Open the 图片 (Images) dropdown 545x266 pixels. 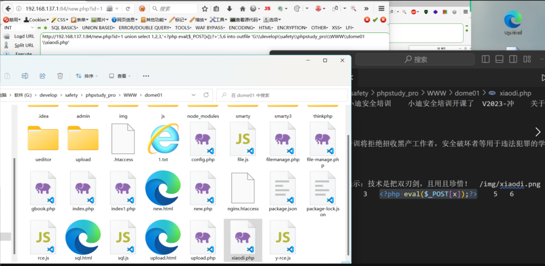coord(100,20)
